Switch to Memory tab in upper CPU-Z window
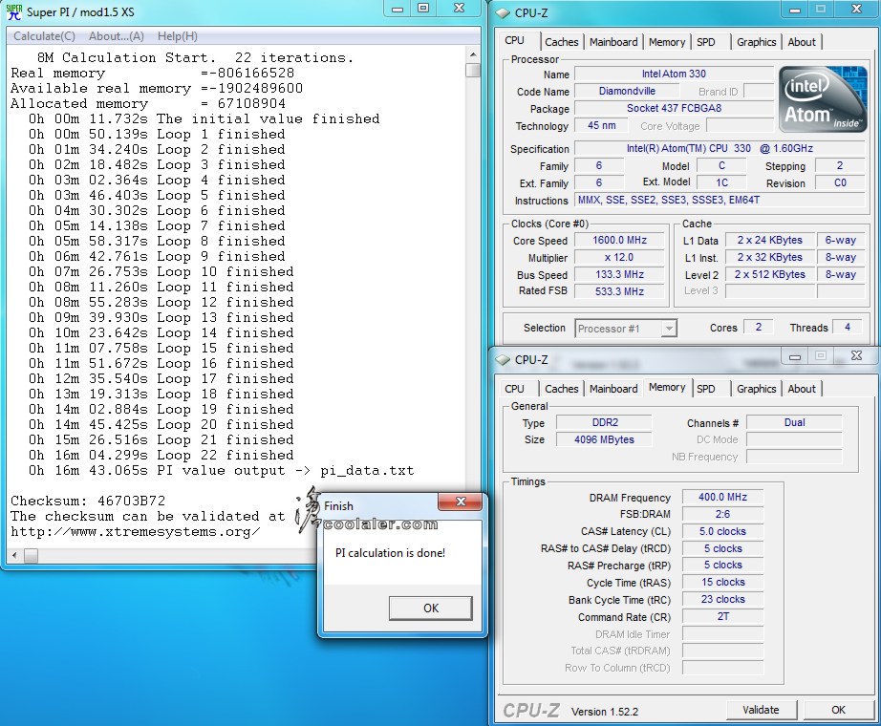Screen dimensions: 881x726 coord(666,42)
